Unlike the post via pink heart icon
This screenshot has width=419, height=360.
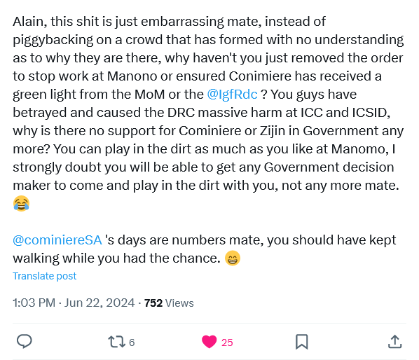[x=209, y=342]
